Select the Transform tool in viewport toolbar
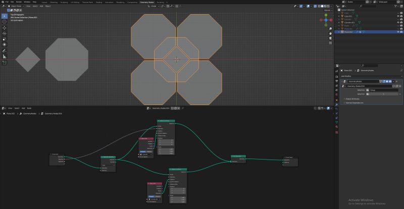The height and width of the screenshot is (209, 404). click(x=5, y=44)
